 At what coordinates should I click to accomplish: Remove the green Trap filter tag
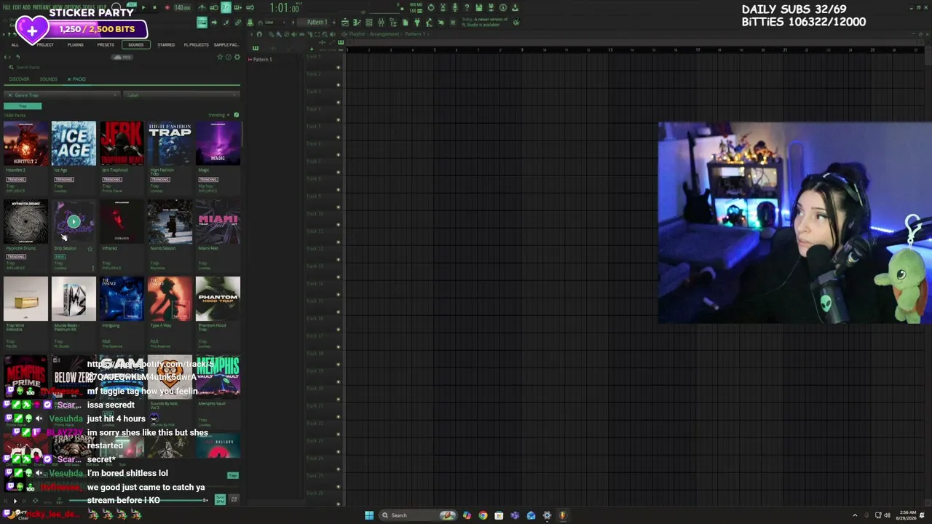click(23, 106)
